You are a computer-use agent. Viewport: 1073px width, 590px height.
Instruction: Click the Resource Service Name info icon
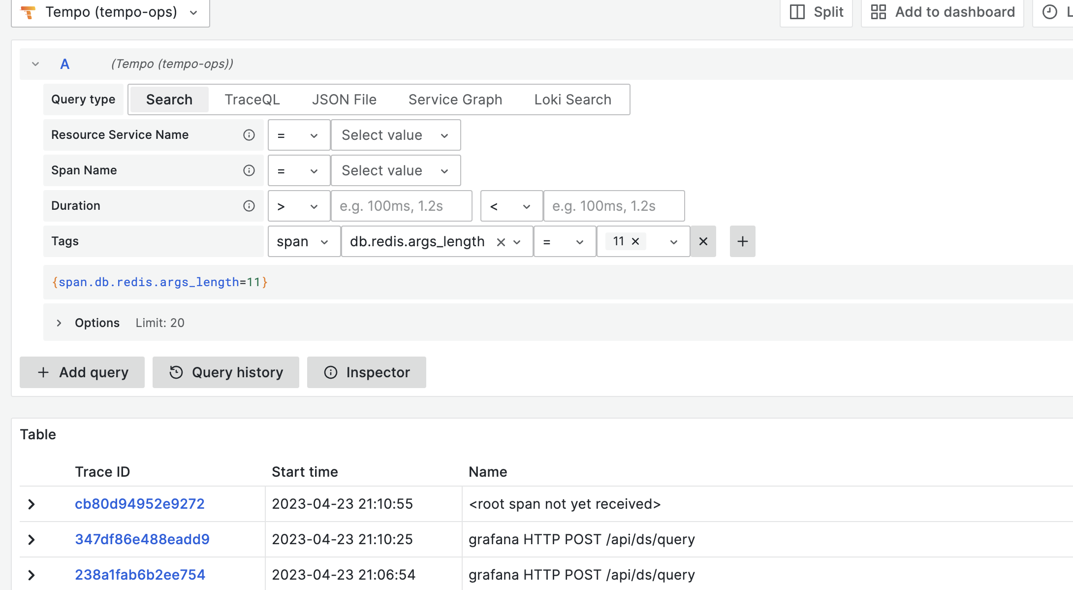click(249, 135)
